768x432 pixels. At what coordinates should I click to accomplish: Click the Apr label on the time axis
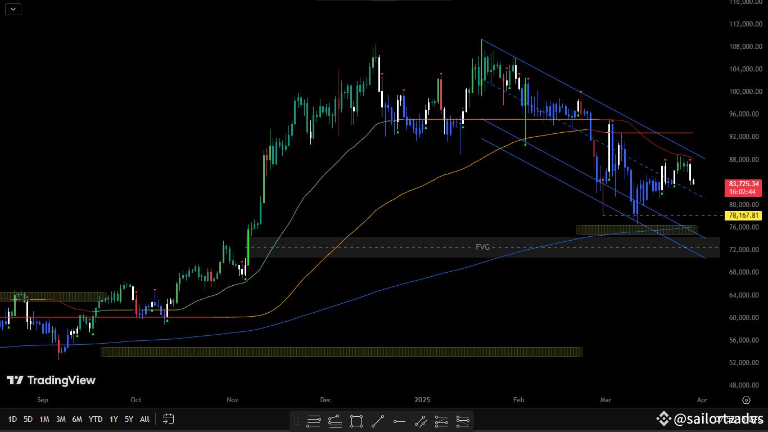pos(702,400)
